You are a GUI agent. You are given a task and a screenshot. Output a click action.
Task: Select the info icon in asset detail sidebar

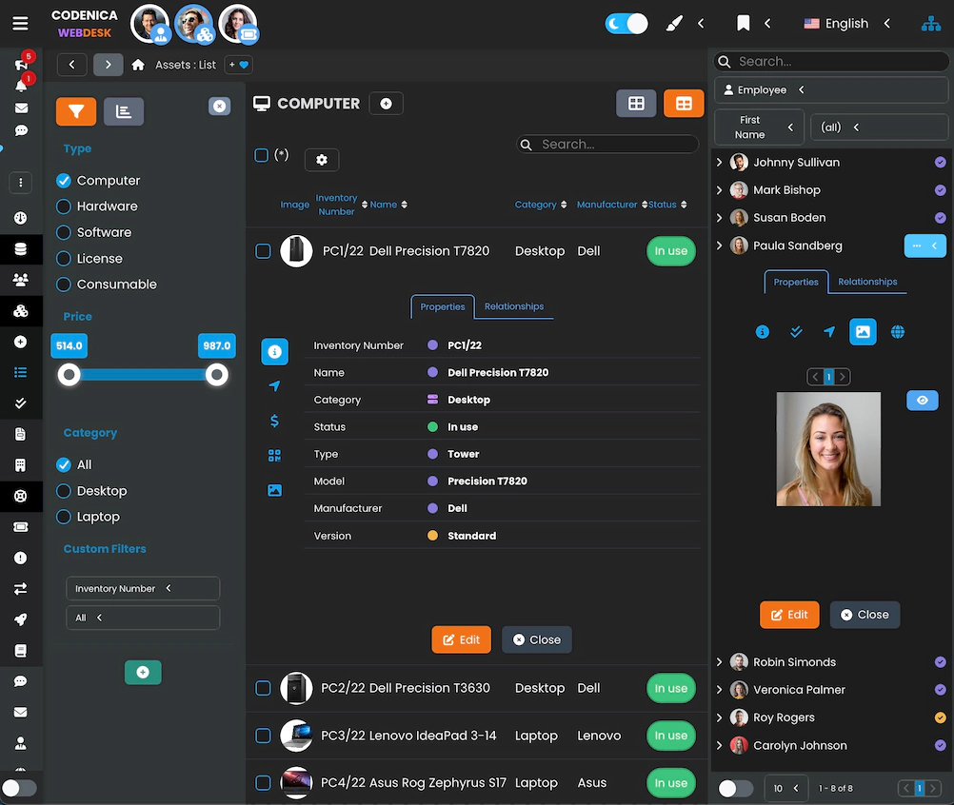tap(274, 351)
